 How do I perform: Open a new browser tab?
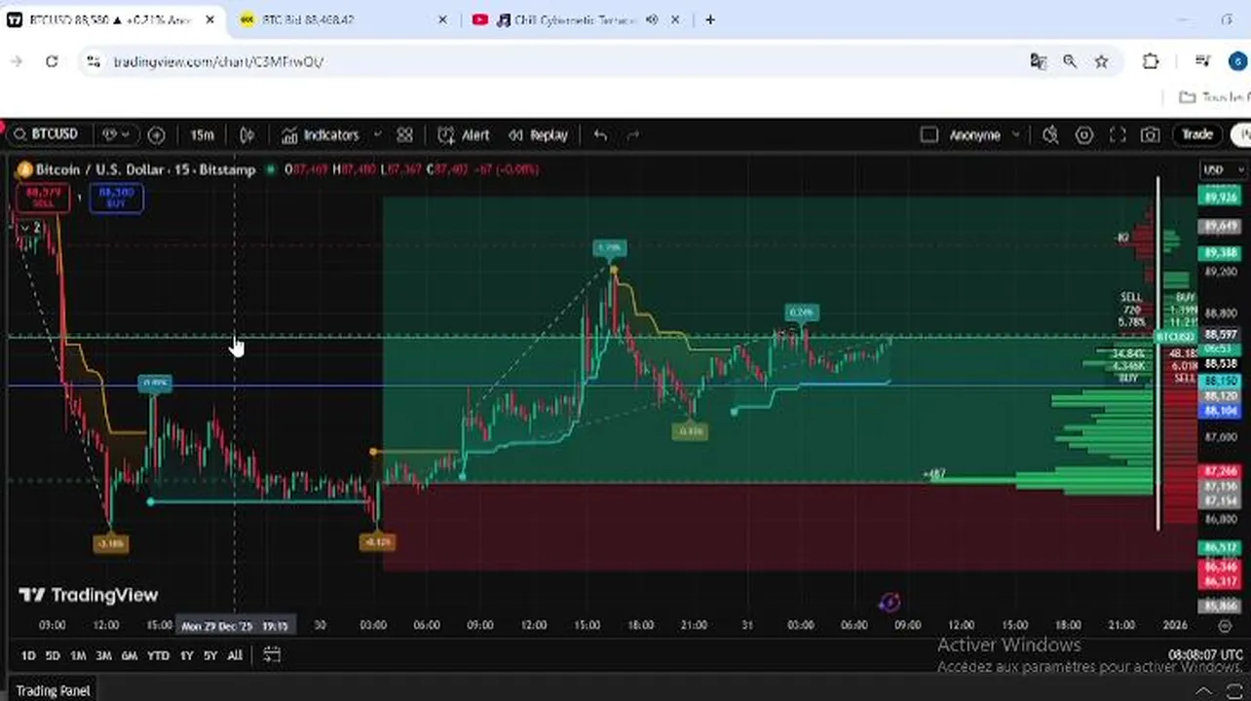710,19
